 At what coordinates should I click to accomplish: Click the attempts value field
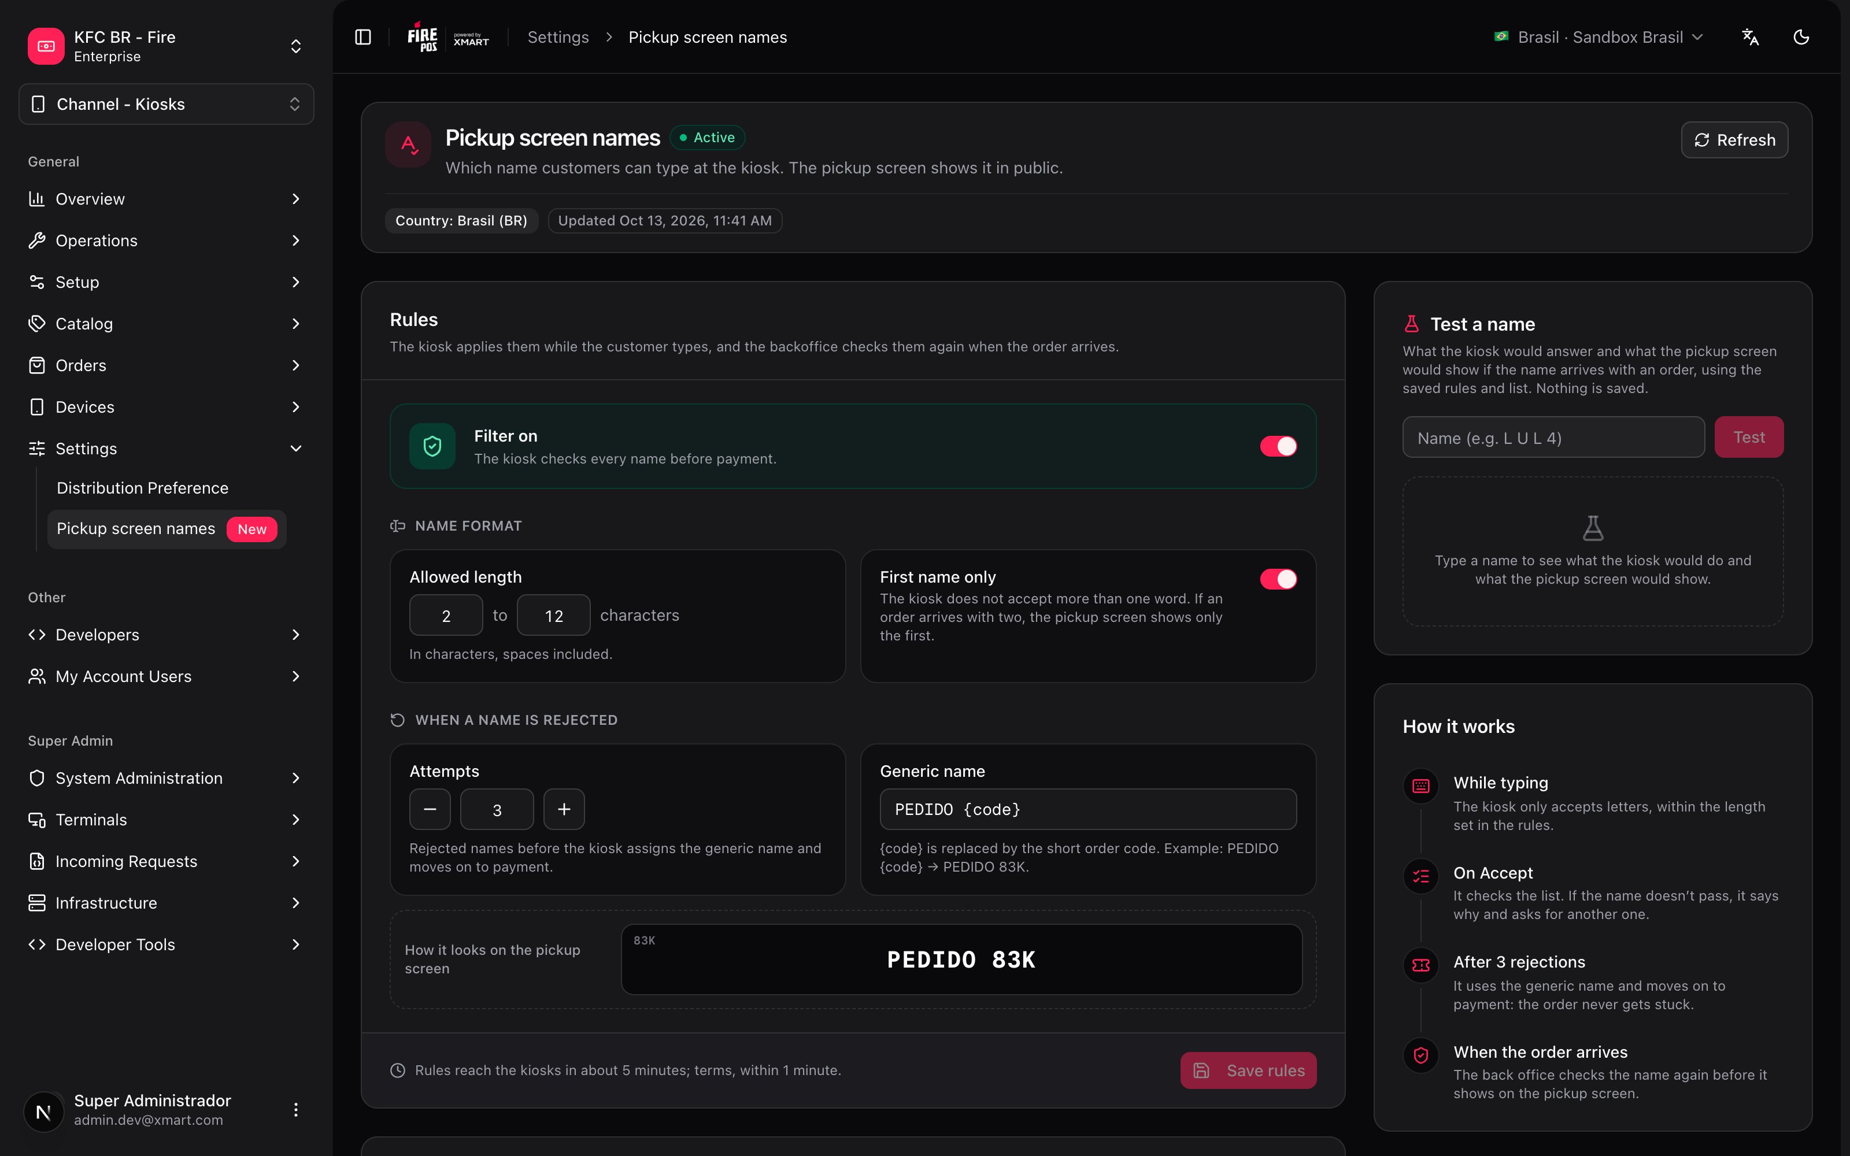(x=497, y=809)
